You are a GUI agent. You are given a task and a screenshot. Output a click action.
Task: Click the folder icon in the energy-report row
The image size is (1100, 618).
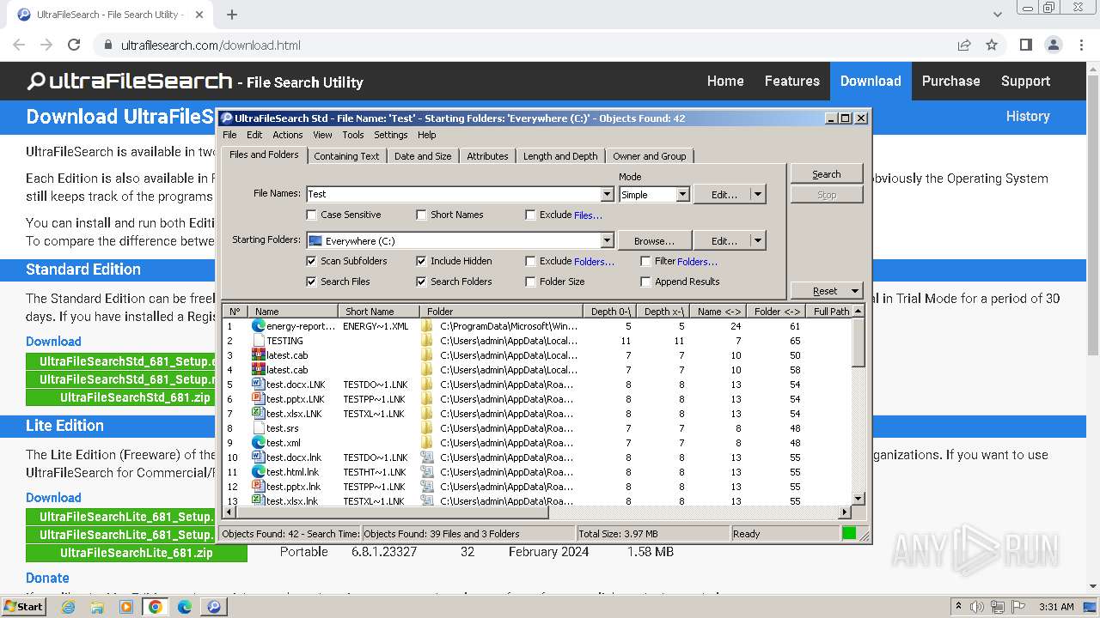click(x=427, y=326)
